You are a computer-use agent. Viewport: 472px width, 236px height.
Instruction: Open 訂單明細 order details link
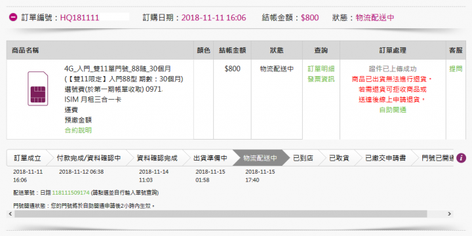(321, 69)
